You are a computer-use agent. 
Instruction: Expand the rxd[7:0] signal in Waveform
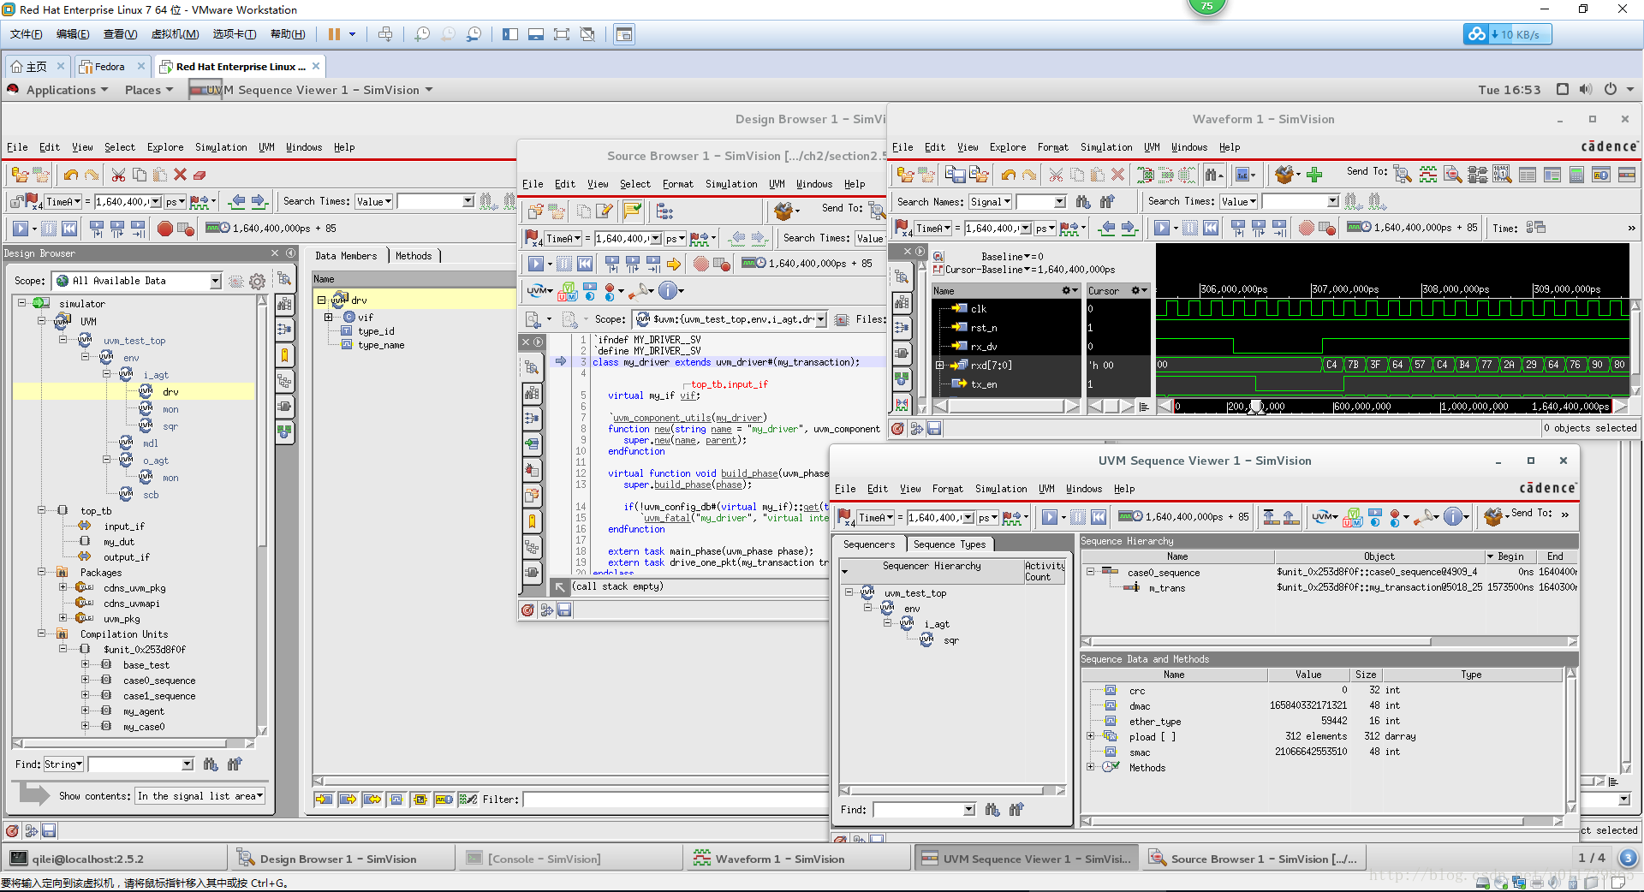point(939,365)
